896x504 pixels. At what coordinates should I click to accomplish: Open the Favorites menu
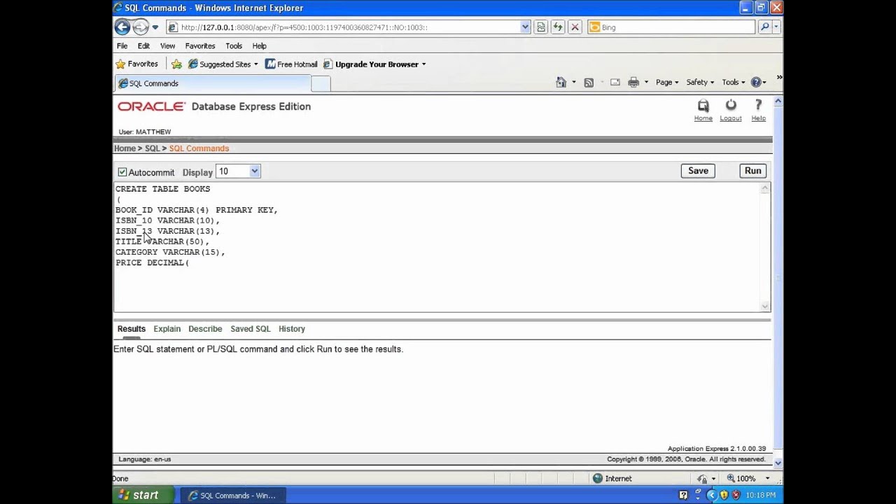[x=200, y=45]
